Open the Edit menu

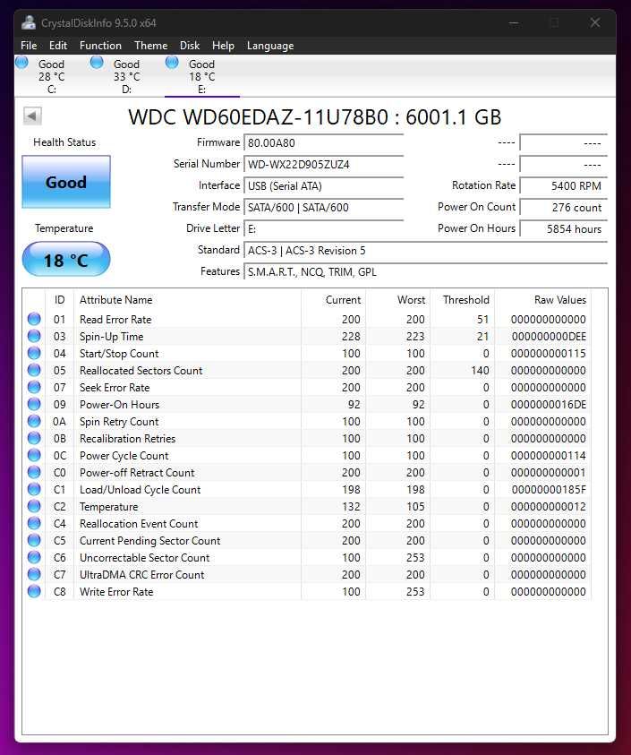58,46
